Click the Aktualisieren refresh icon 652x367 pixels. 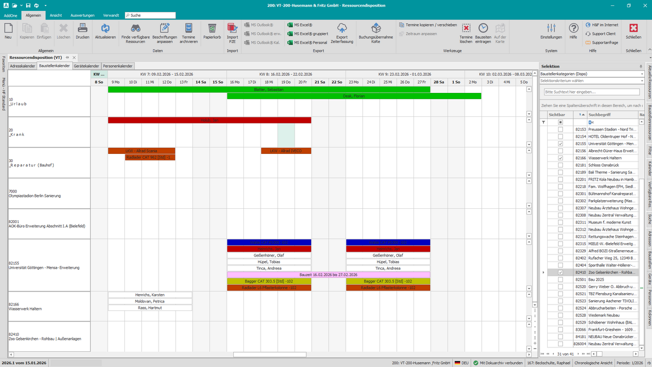(105, 29)
